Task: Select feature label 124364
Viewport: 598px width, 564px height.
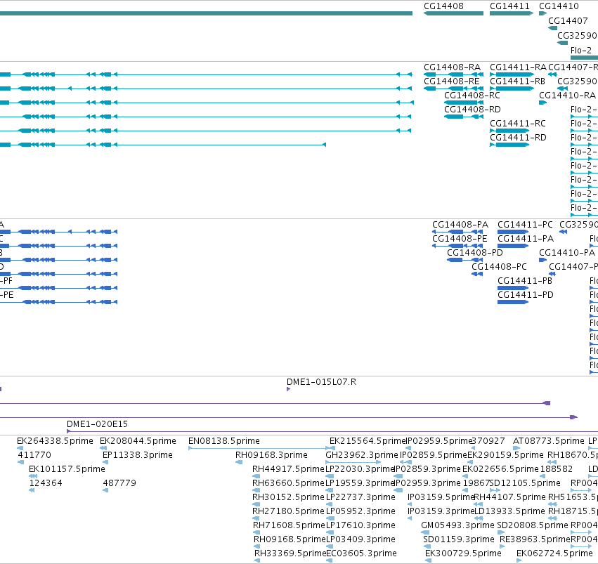Action: [46, 483]
